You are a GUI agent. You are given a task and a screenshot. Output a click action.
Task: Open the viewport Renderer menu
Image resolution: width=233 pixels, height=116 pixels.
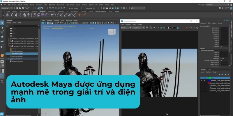[69, 21]
